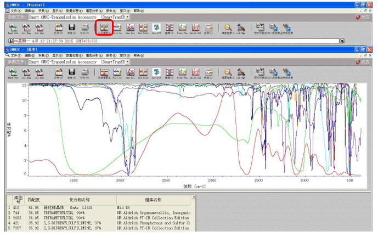This screenshot has width=378, height=237.
Task: Click the spectrum search magnifier icon in lower toolbar
Action: [x=228, y=73]
